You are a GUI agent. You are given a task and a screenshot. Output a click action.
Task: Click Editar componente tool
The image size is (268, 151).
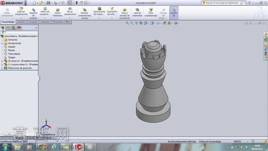[x=7, y=13]
